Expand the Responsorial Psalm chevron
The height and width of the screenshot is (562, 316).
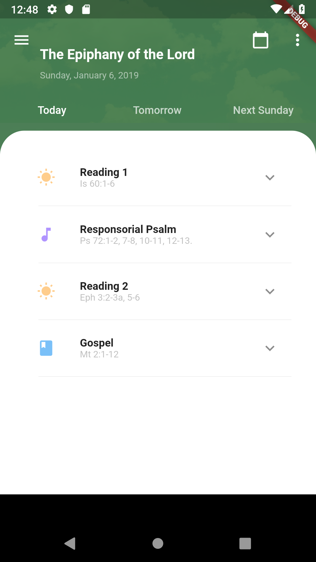[x=269, y=235]
